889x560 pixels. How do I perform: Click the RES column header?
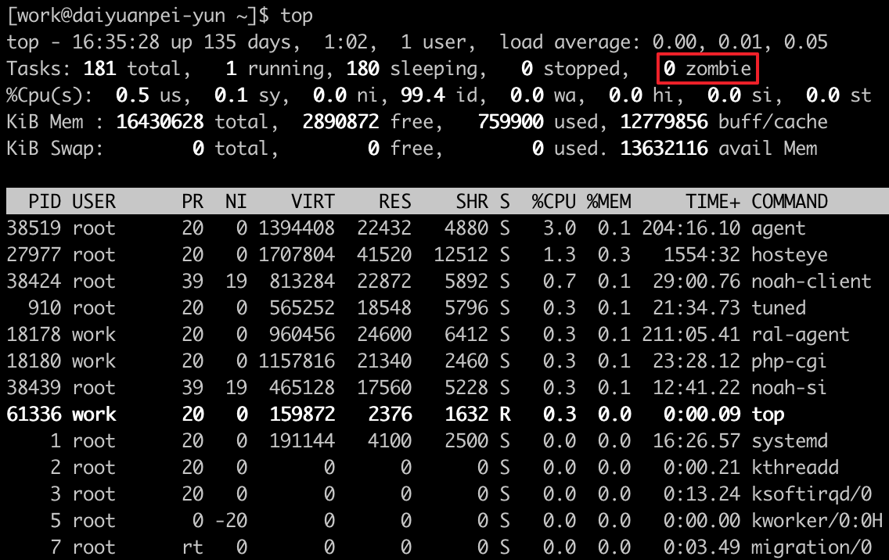pos(395,201)
